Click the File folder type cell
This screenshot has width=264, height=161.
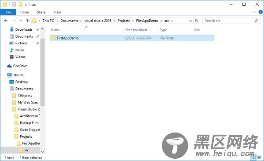(167, 38)
